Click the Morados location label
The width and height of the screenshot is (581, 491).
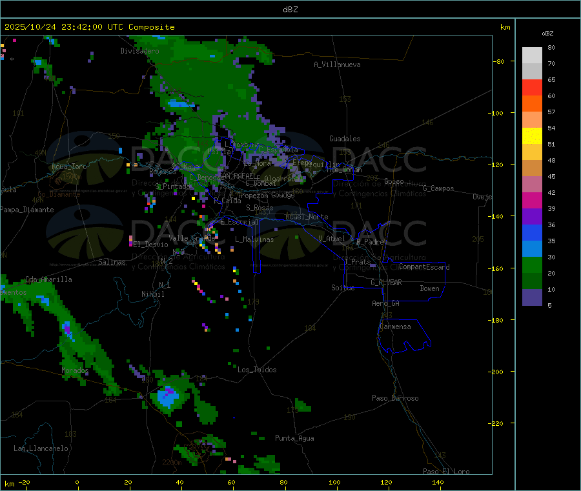pyautogui.click(x=75, y=370)
